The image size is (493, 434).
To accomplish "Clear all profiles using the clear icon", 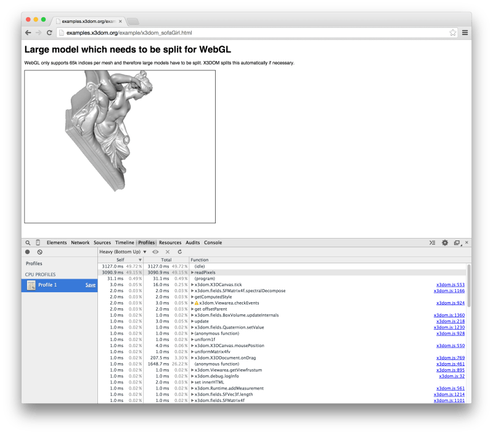I will (41, 252).
